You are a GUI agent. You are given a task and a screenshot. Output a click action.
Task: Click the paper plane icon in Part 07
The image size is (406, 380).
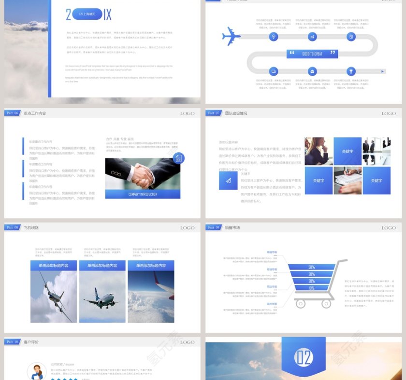pos(228,180)
